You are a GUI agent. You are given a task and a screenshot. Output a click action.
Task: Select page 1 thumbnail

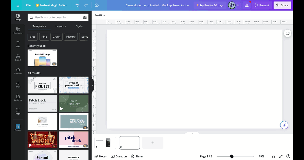[x=105, y=143]
